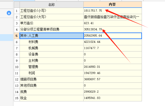Click row header number 15
Viewport: 165px width, 106px height.
(x=17, y=98)
